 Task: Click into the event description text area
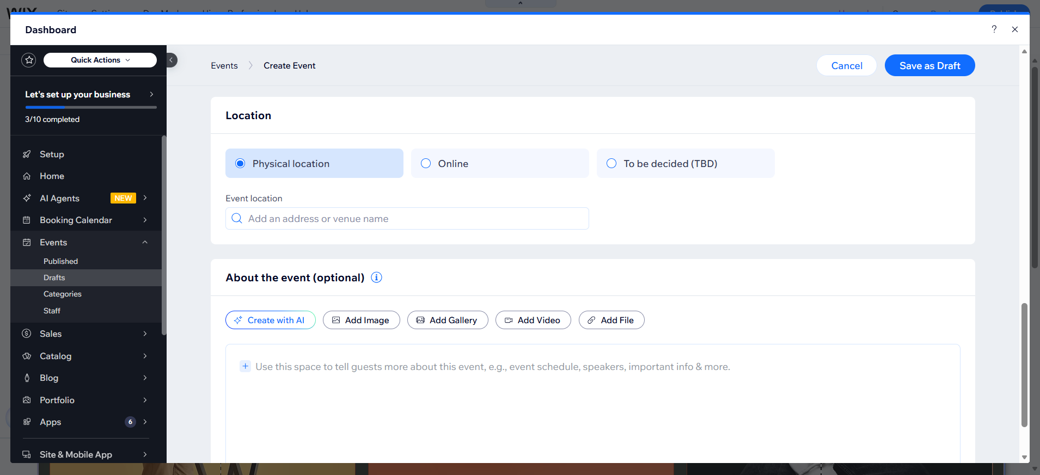[x=592, y=404]
